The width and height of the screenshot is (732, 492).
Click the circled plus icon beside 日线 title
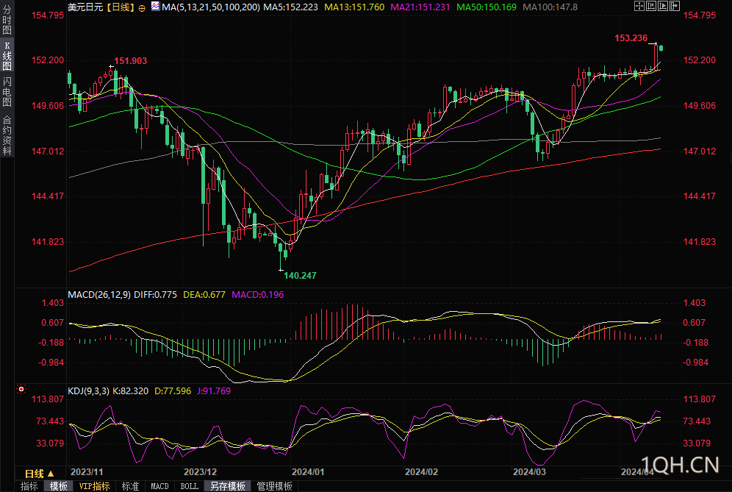pyautogui.click(x=142, y=8)
